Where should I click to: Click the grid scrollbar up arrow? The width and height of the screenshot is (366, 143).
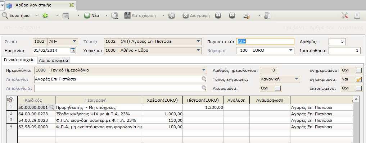tap(356, 100)
